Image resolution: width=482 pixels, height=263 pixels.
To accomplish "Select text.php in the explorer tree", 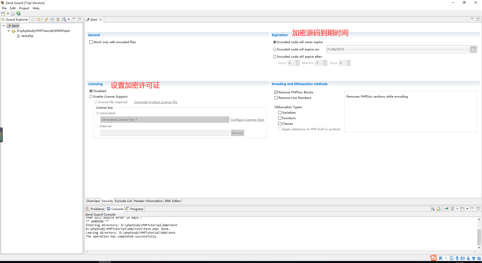I will [x=27, y=36].
